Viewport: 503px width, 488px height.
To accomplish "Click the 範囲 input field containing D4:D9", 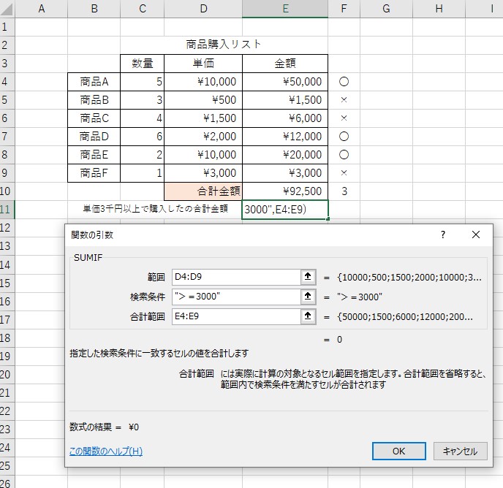I will (x=235, y=277).
